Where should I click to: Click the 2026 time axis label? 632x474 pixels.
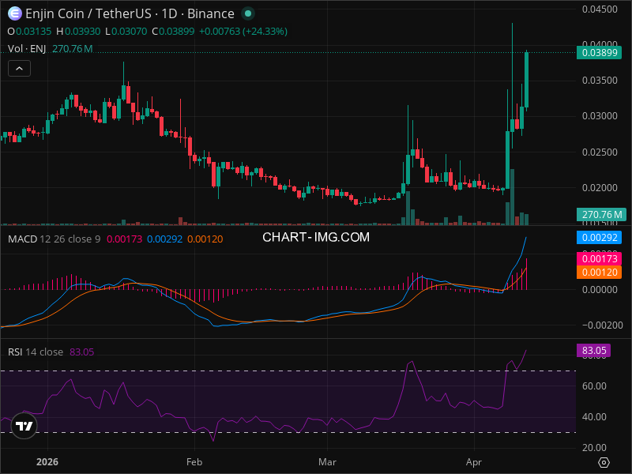tap(47, 462)
